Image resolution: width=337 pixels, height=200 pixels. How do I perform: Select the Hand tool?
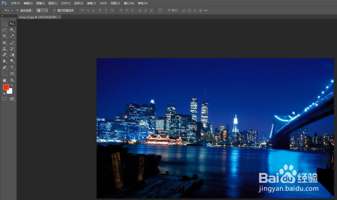4,80
